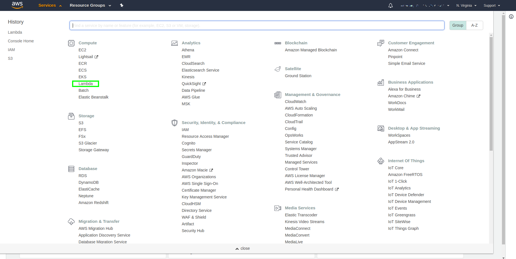Click the AWS logo
Screen dimensions: 516x259
click(x=17, y=5)
